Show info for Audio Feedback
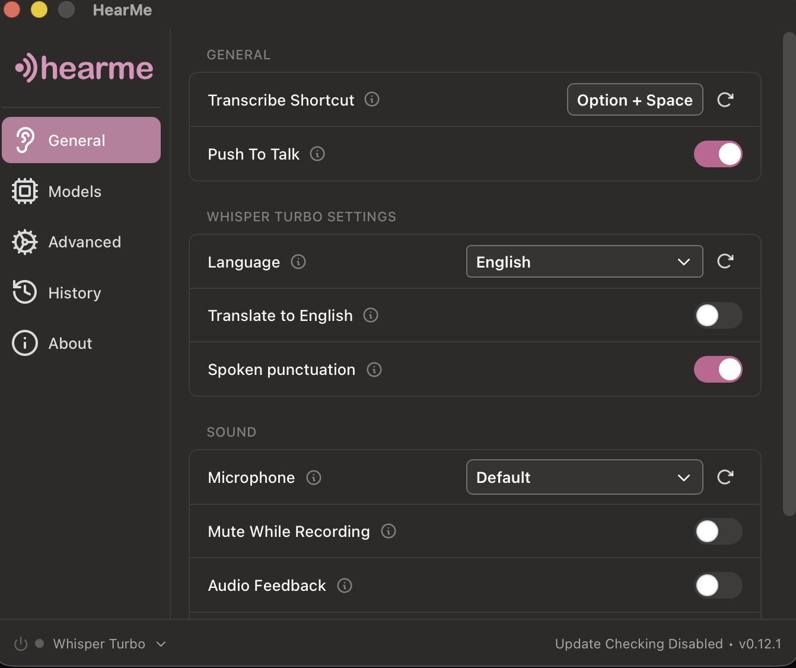Viewport: 796px width, 668px height. (345, 586)
